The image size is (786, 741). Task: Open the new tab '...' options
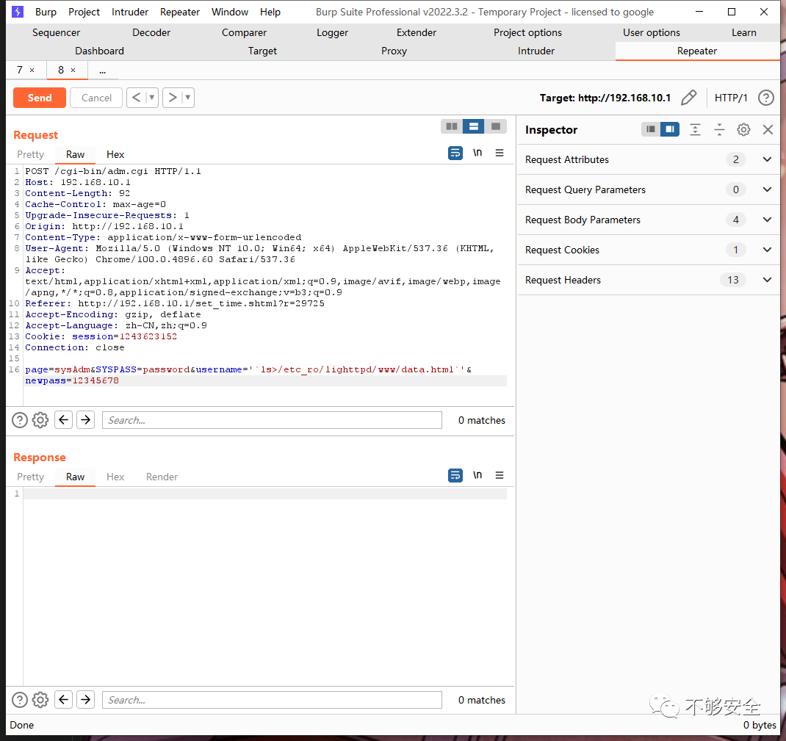(102, 71)
